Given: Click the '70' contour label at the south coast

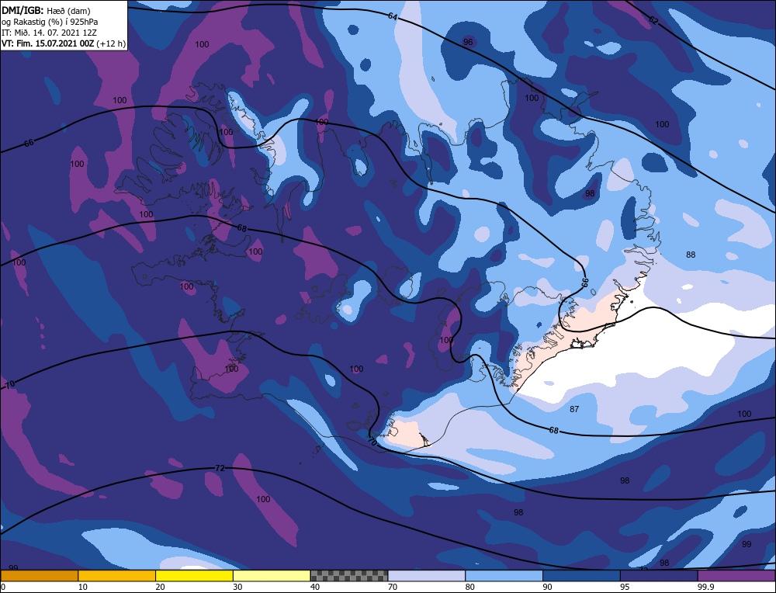Looking at the screenshot, I should 372,442.
